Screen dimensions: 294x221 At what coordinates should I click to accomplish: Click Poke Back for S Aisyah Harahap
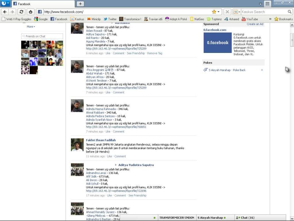coord(239,70)
